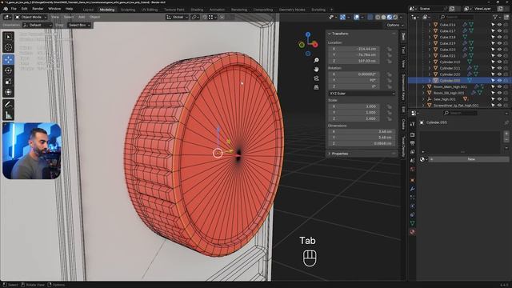Click the zoom magnifier viewport icon
The height and width of the screenshot is (288, 512).
tap(316, 61)
